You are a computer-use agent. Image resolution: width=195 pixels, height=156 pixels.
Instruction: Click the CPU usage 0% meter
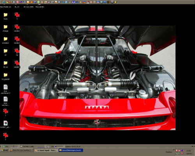6,147
